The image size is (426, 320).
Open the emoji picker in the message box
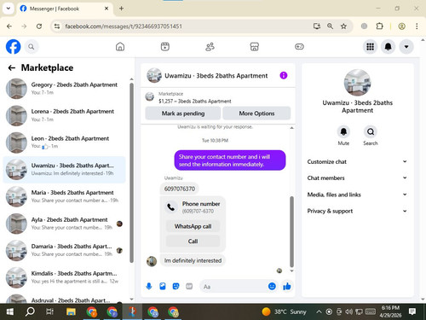(272, 286)
